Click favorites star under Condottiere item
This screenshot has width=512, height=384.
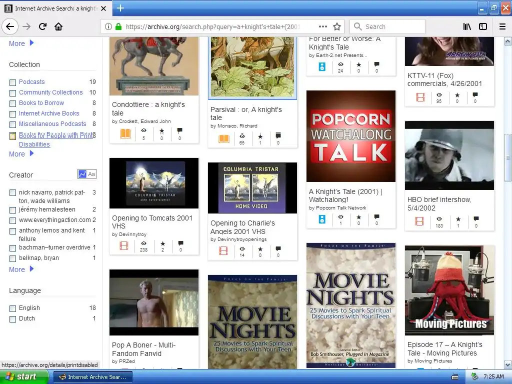[x=161, y=131]
